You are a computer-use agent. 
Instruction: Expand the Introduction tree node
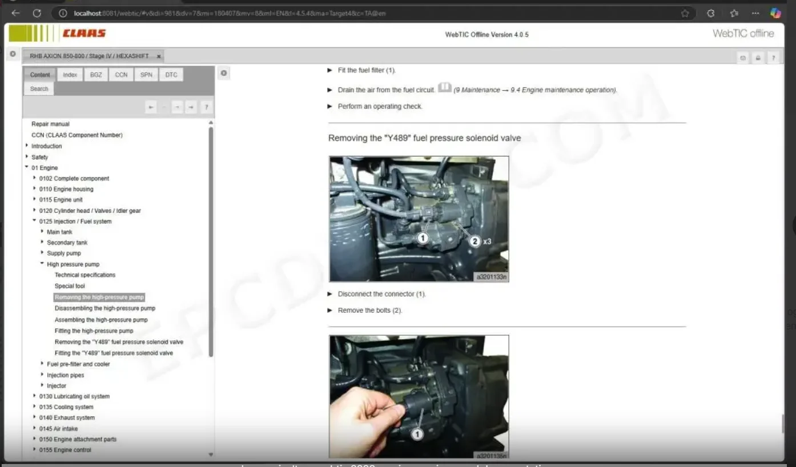[x=27, y=146]
